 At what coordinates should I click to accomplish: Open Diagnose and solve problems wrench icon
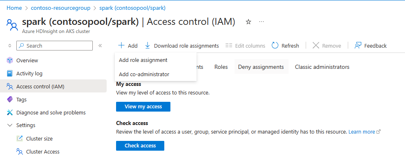pos(10,112)
